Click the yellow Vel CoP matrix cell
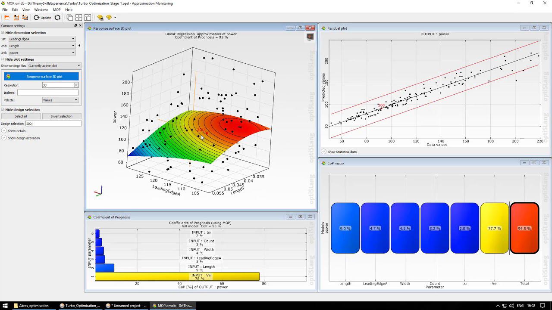The height and width of the screenshot is (310, 552). click(x=494, y=228)
